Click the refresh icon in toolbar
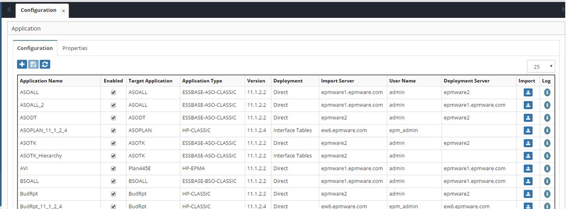The height and width of the screenshot is (209, 566). click(x=45, y=64)
